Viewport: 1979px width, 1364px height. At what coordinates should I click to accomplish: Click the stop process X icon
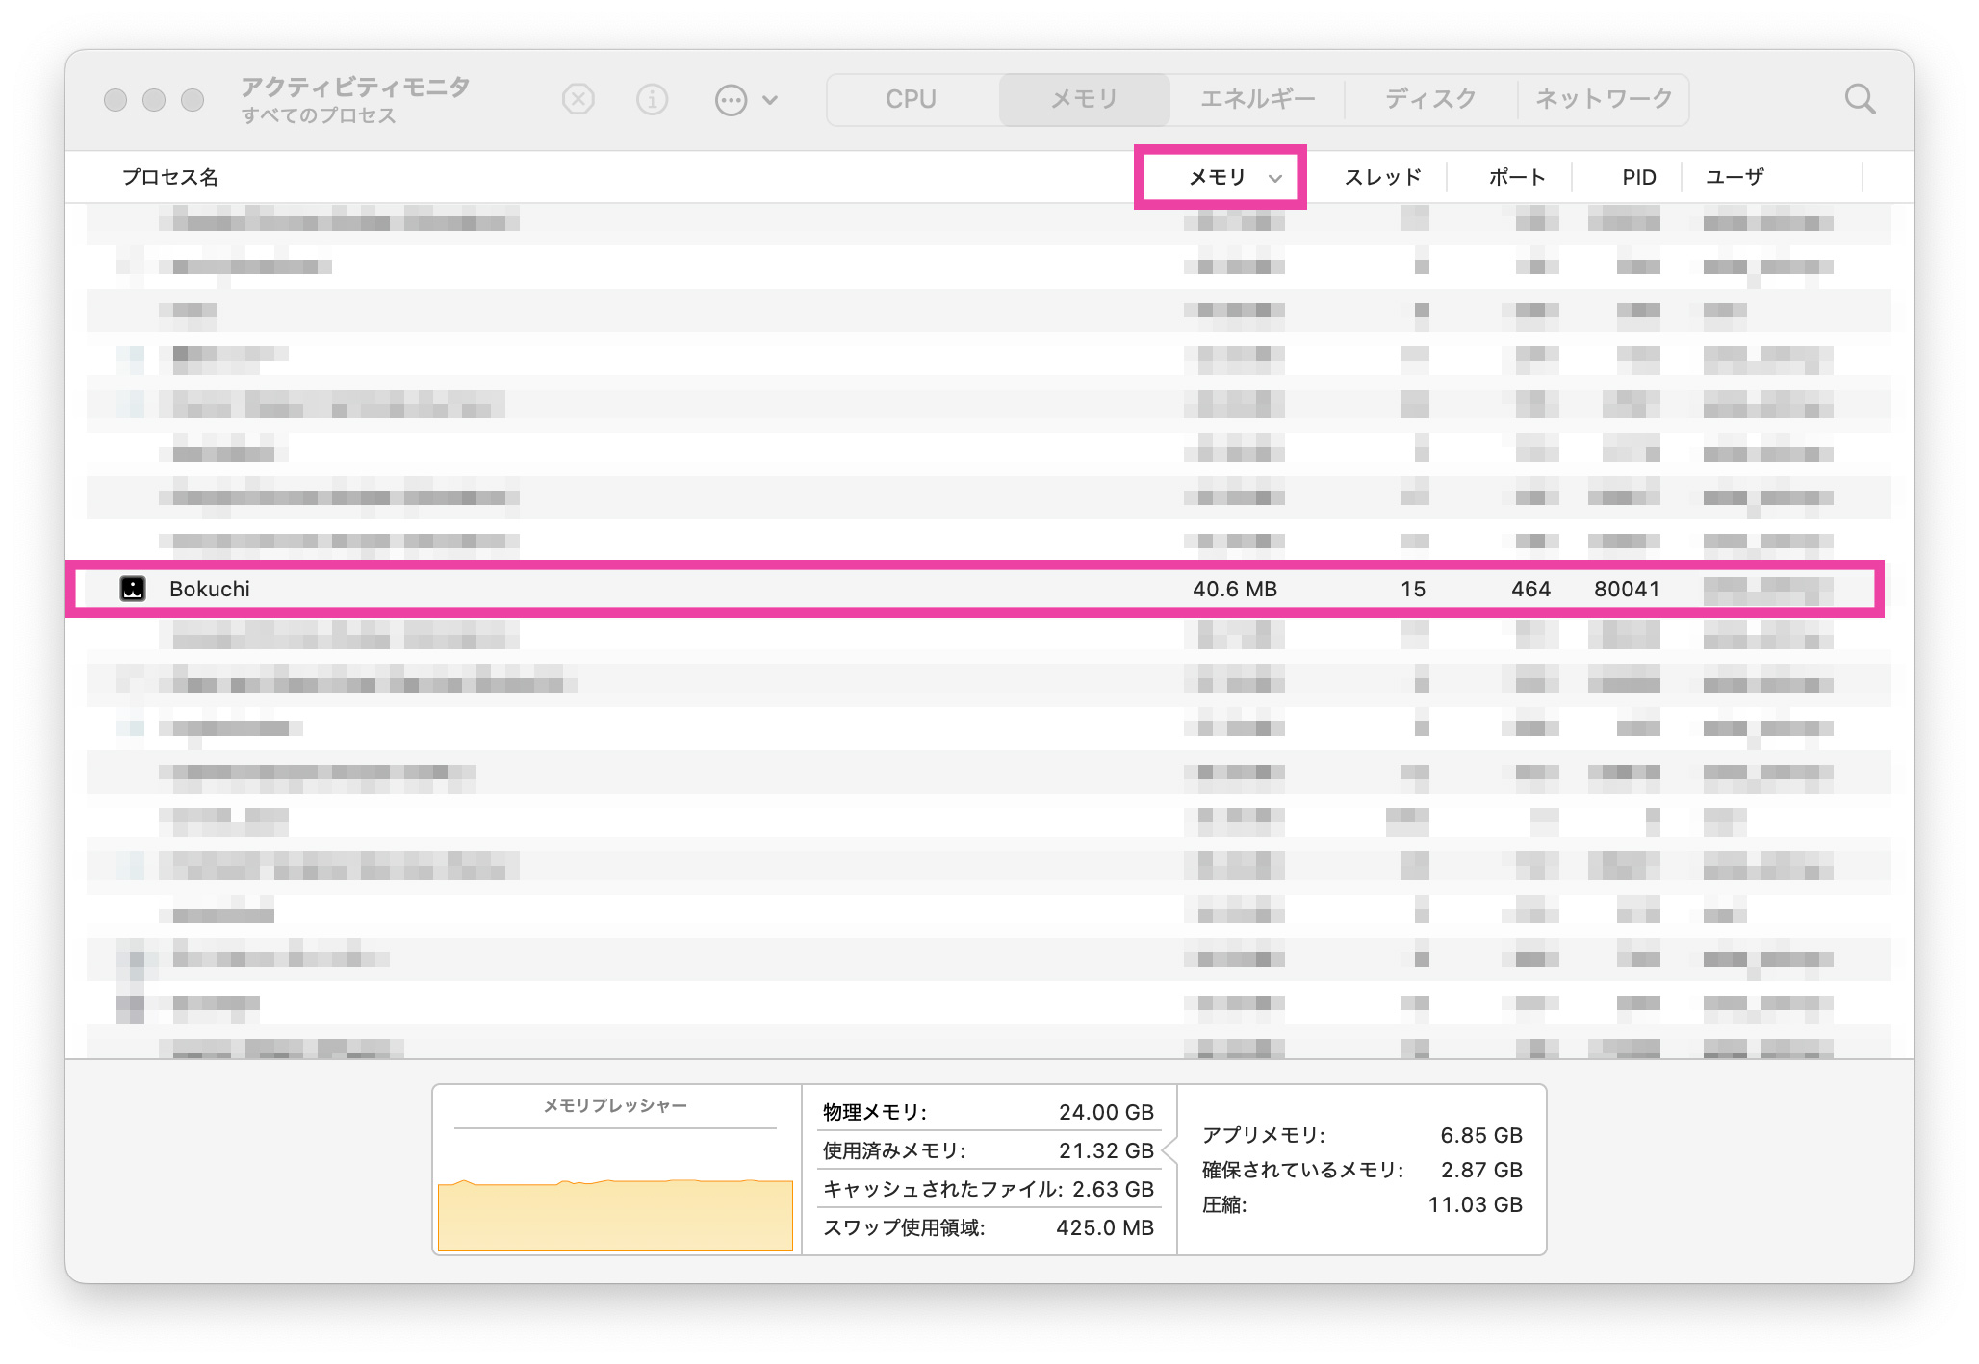click(578, 99)
